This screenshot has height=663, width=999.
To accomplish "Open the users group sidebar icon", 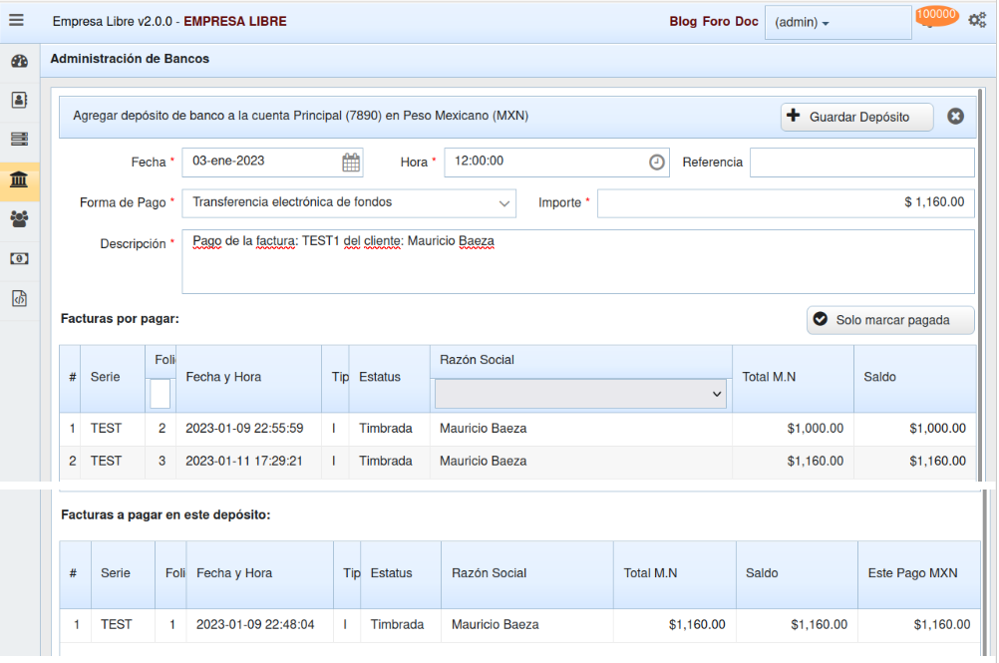I will (19, 218).
